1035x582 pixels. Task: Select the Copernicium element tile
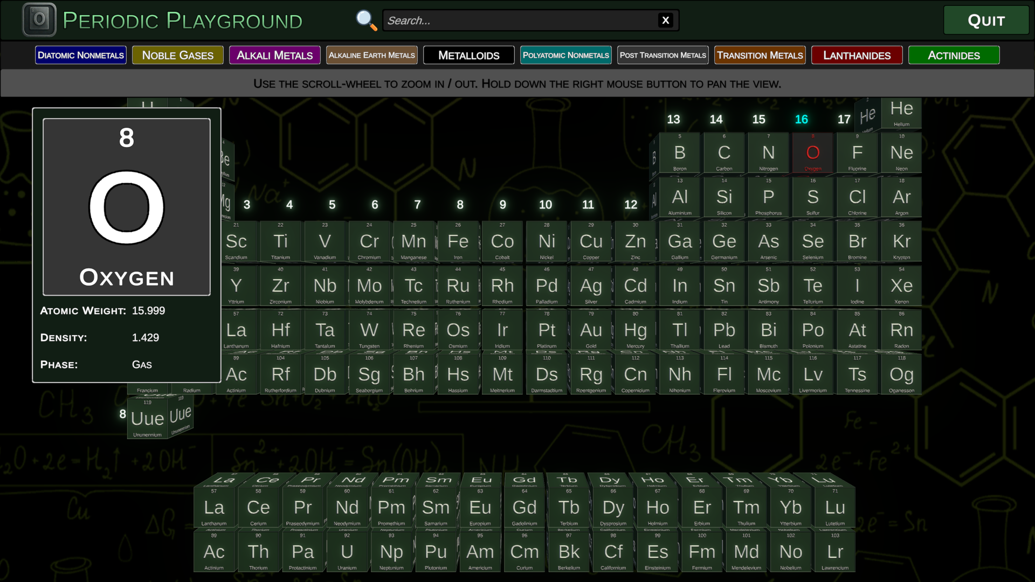(636, 375)
